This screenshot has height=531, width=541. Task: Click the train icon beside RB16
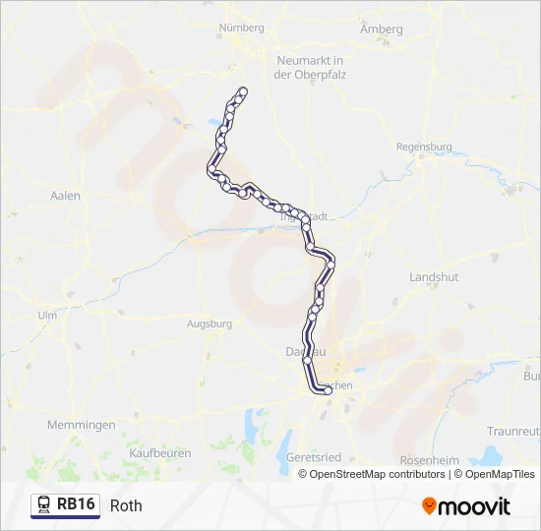(44, 504)
